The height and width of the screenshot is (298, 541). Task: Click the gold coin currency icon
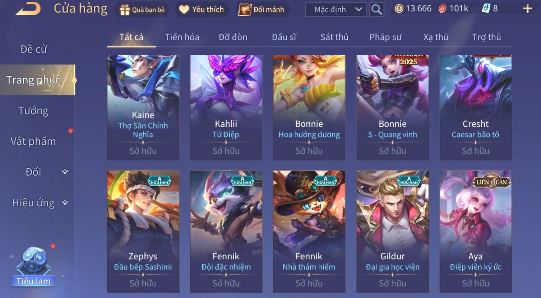tap(399, 9)
